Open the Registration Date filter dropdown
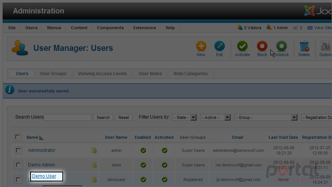This screenshot has width=332, height=187. click(x=317, y=117)
